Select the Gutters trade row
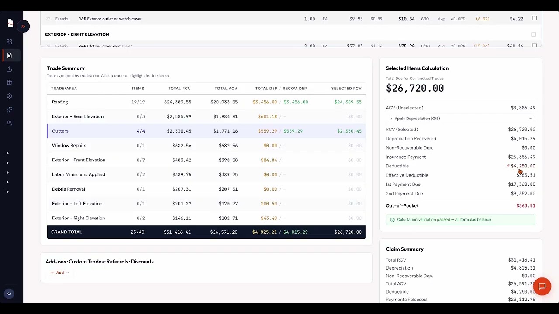Screen dimensions: 559x314 (x=206, y=131)
